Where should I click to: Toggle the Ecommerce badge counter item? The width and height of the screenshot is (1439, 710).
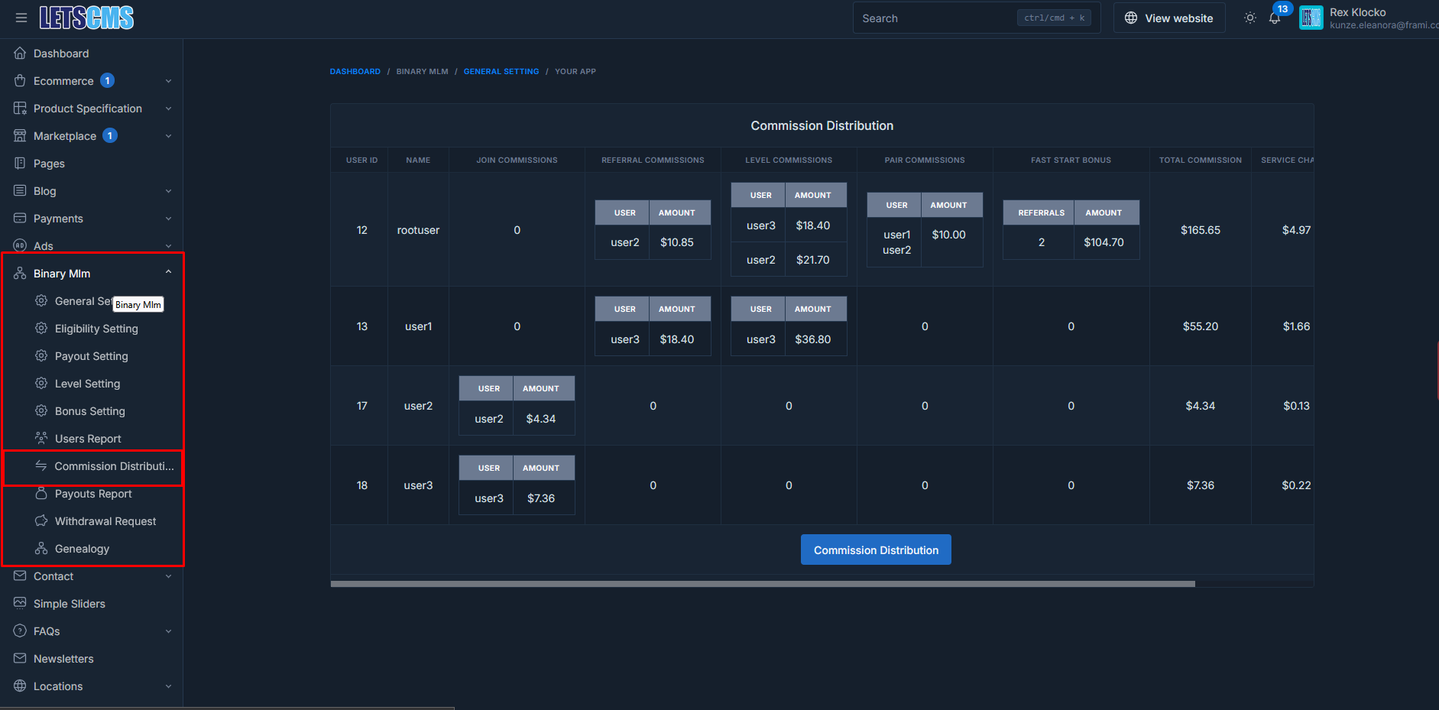107,80
